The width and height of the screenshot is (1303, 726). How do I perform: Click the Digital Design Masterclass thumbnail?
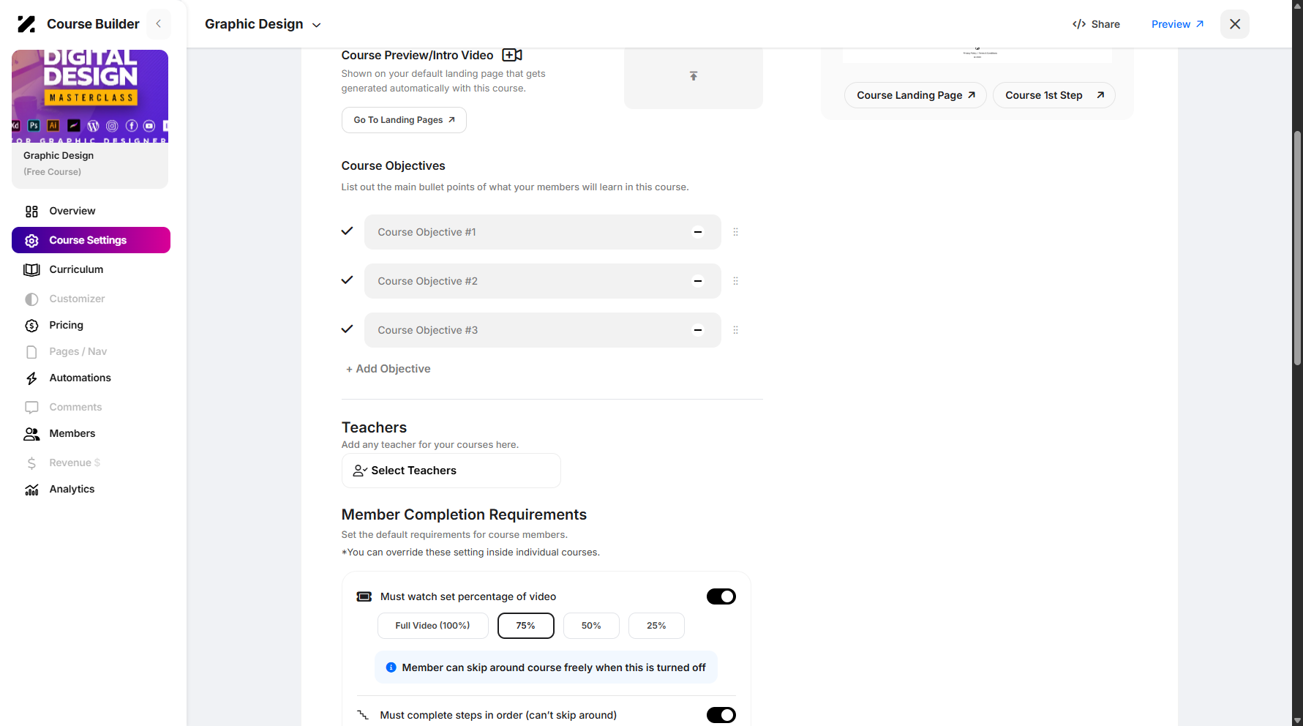[90, 96]
